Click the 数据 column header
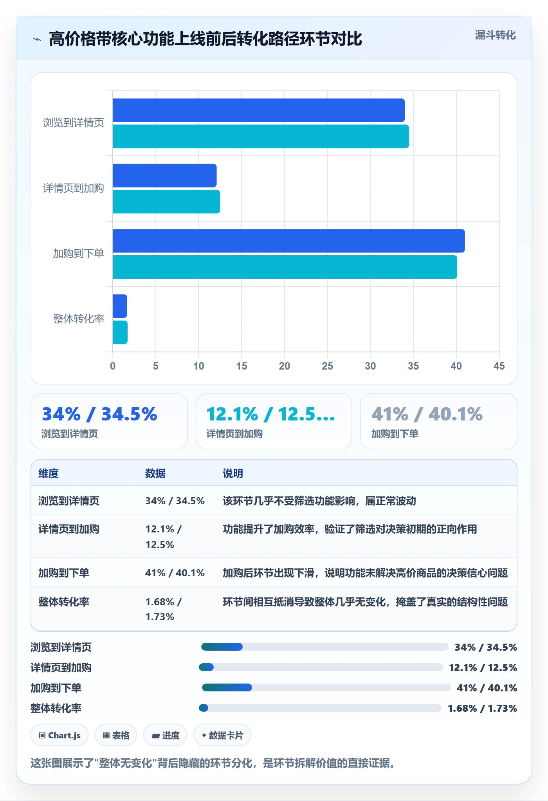This screenshot has height=801, width=548. (x=155, y=473)
